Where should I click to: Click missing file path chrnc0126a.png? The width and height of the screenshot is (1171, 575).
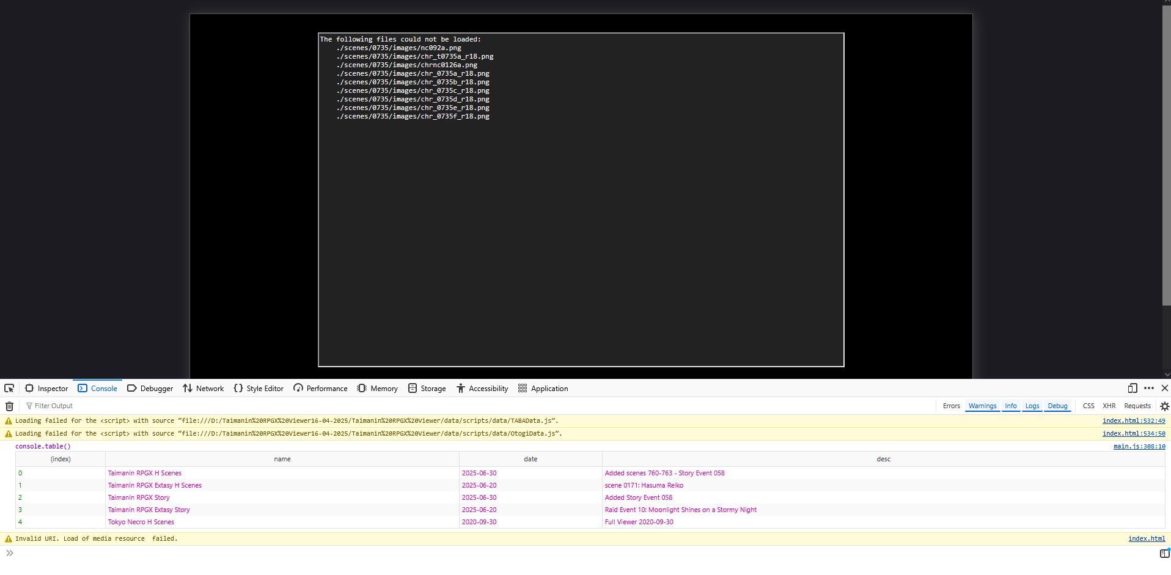[406, 65]
